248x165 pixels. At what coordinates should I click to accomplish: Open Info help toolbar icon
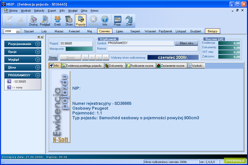105,20
